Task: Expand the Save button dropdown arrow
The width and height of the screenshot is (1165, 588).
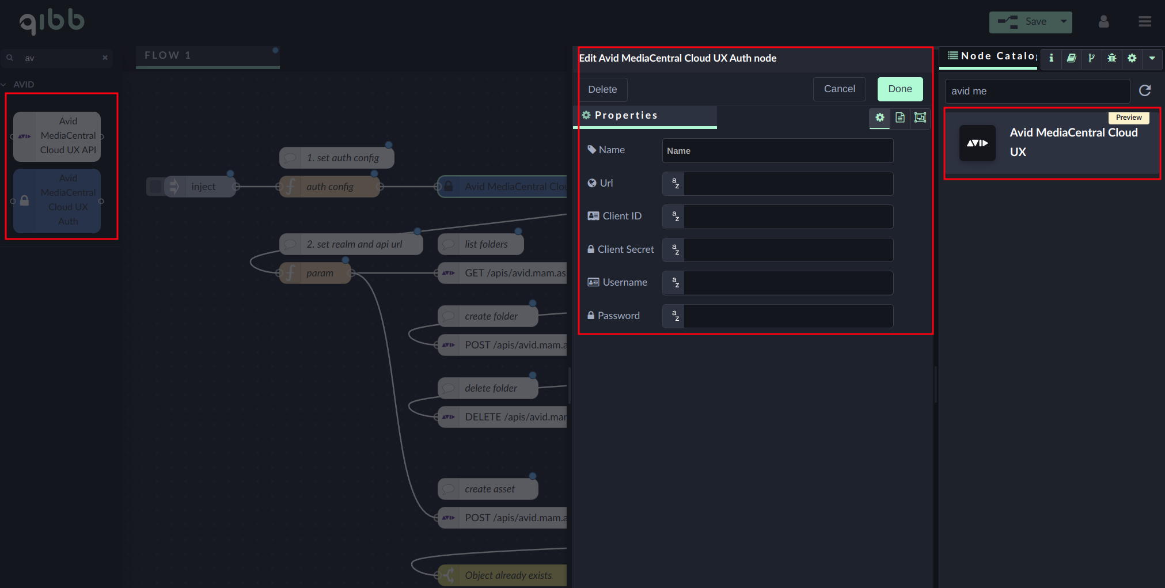Action: click(x=1064, y=22)
